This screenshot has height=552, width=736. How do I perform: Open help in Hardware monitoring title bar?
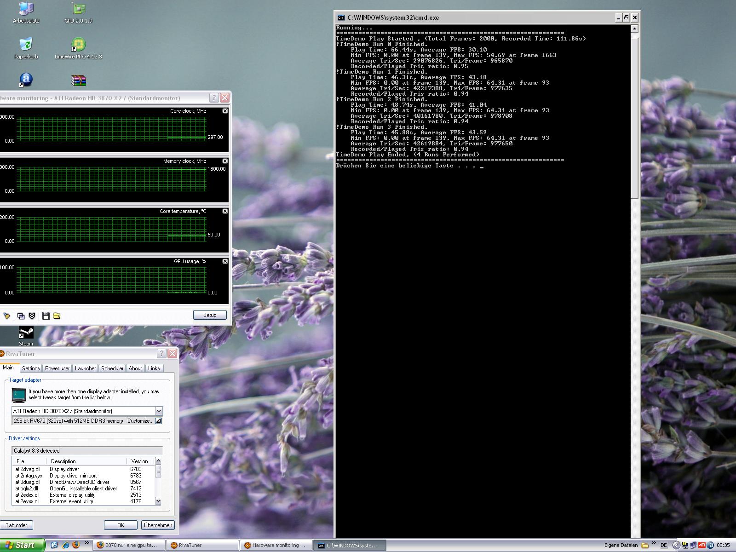[214, 98]
